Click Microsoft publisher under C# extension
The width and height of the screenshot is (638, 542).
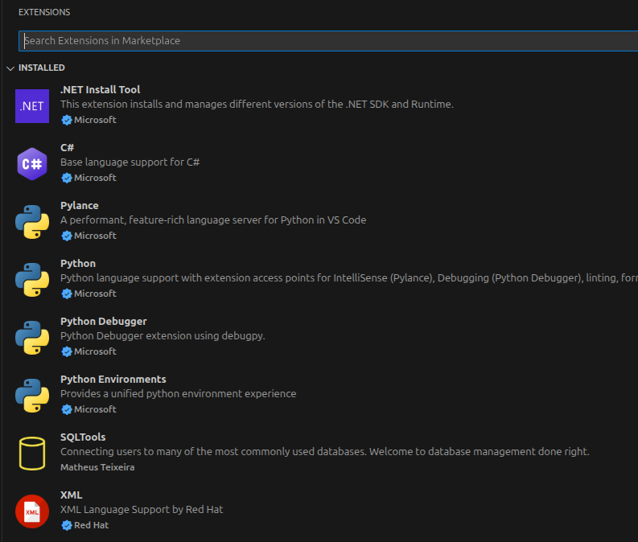pyautogui.click(x=95, y=178)
